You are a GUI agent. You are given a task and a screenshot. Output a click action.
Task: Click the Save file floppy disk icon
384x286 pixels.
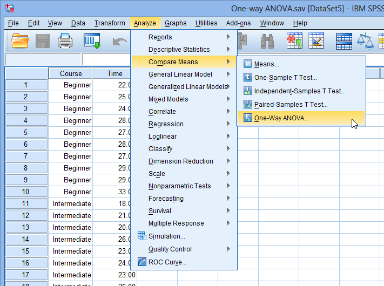point(43,41)
